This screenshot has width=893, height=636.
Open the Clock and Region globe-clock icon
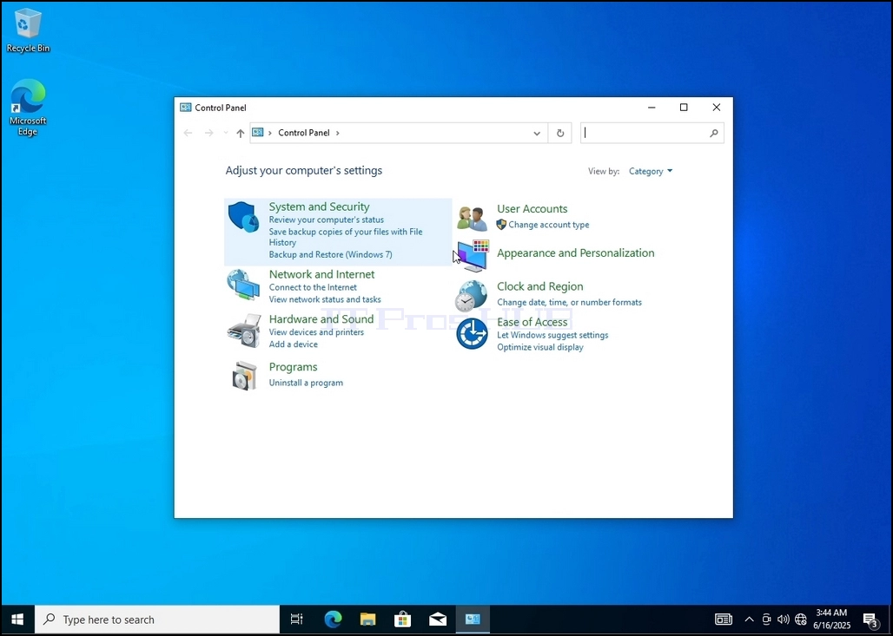pyautogui.click(x=472, y=296)
